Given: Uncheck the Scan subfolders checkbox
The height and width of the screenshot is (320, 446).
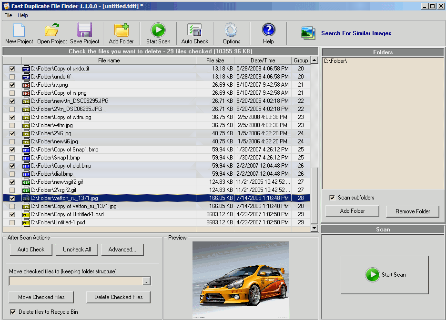Looking at the screenshot, I should click(332, 198).
